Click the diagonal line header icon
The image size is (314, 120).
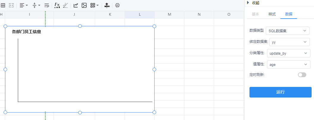[x=65, y=5]
